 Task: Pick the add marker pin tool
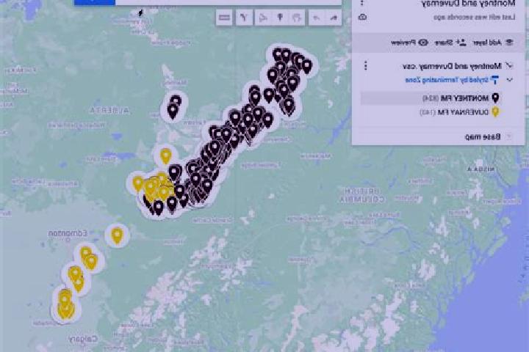280,18
